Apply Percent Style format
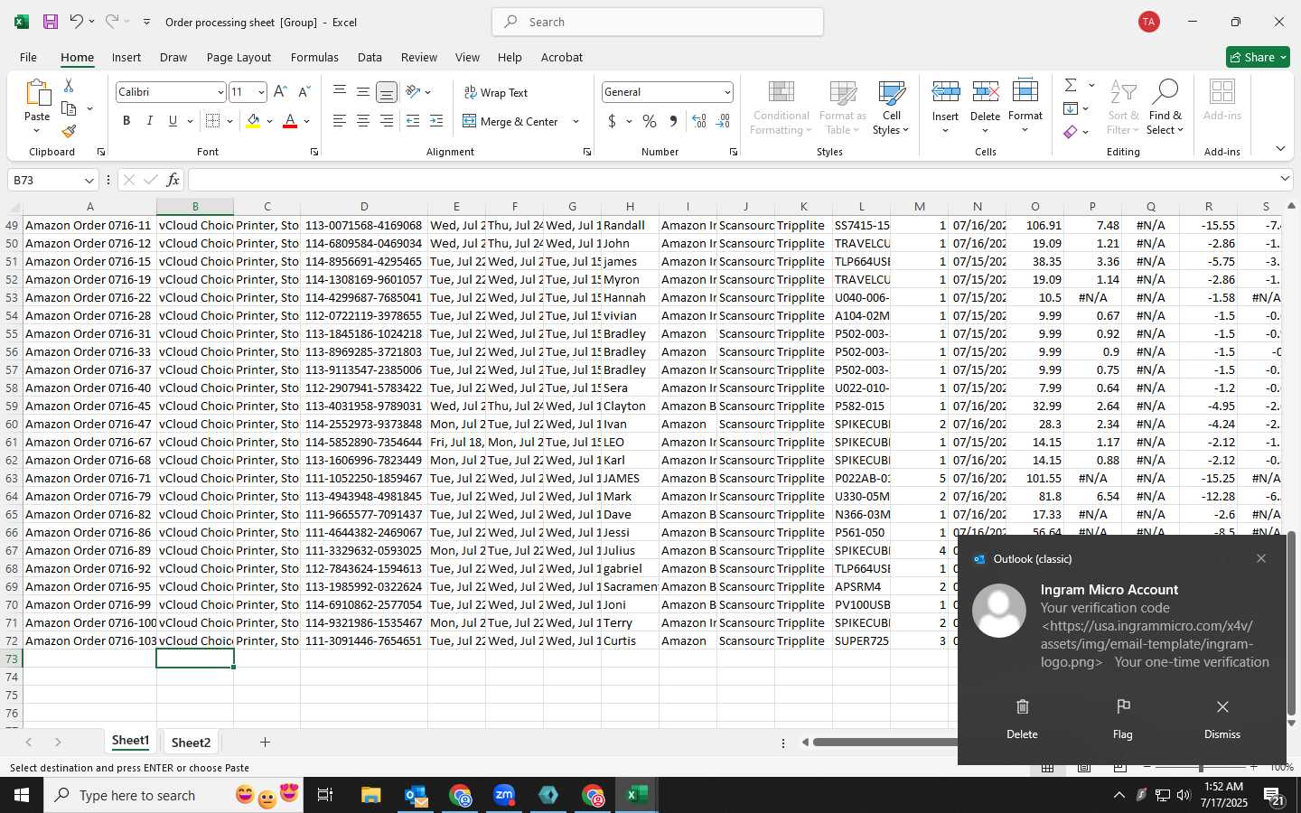Viewport: 1301px width, 813px height. coord(650,121)
